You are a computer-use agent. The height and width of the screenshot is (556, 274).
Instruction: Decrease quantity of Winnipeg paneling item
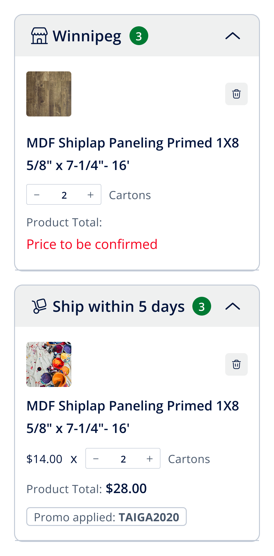click(37, 195)
